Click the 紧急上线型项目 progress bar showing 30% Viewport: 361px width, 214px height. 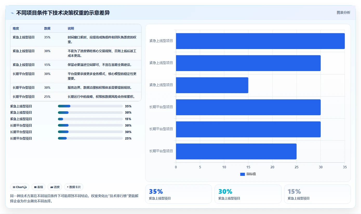[x=90, y=113]
